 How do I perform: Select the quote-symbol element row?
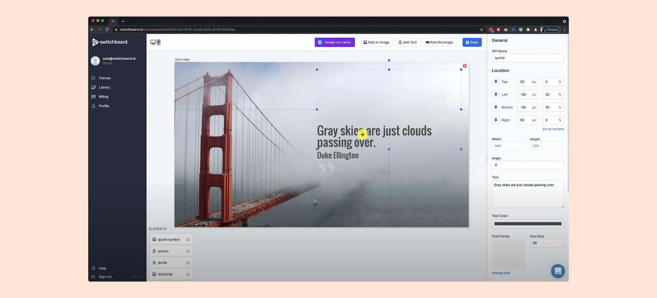pyautogui.click(x=171, y=239)
